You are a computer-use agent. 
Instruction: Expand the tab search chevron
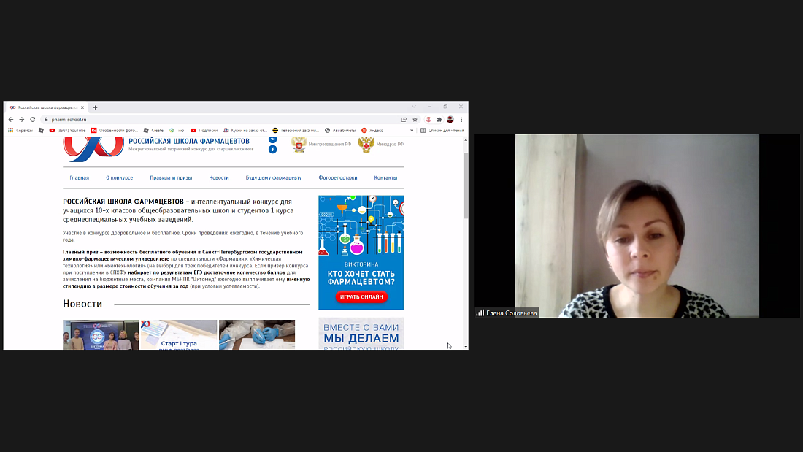(414, 107)
